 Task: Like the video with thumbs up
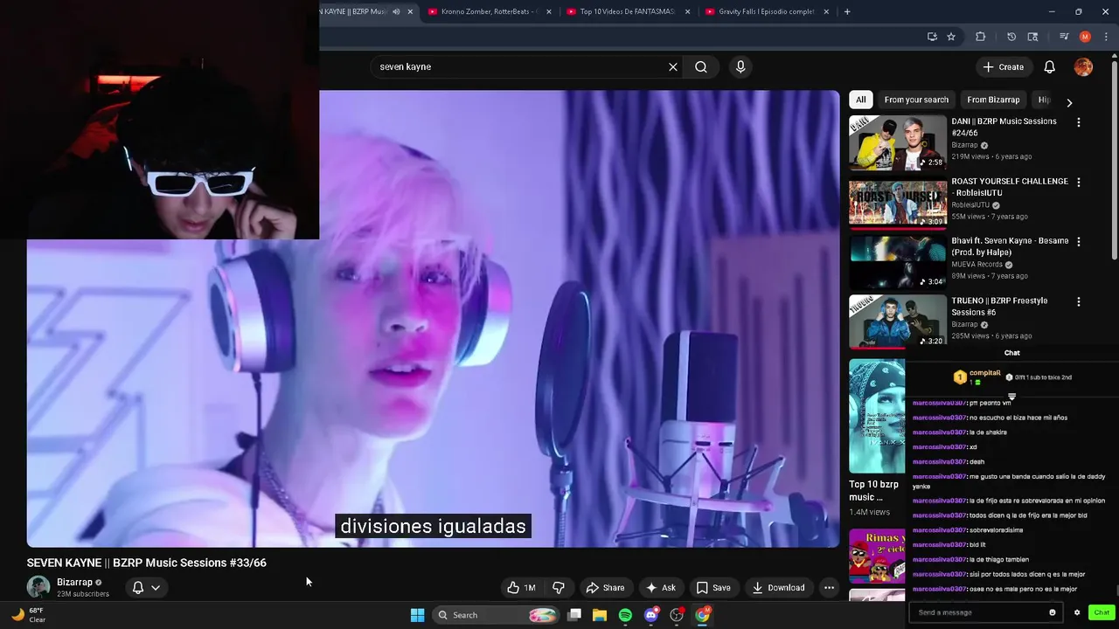coord(521,587)
